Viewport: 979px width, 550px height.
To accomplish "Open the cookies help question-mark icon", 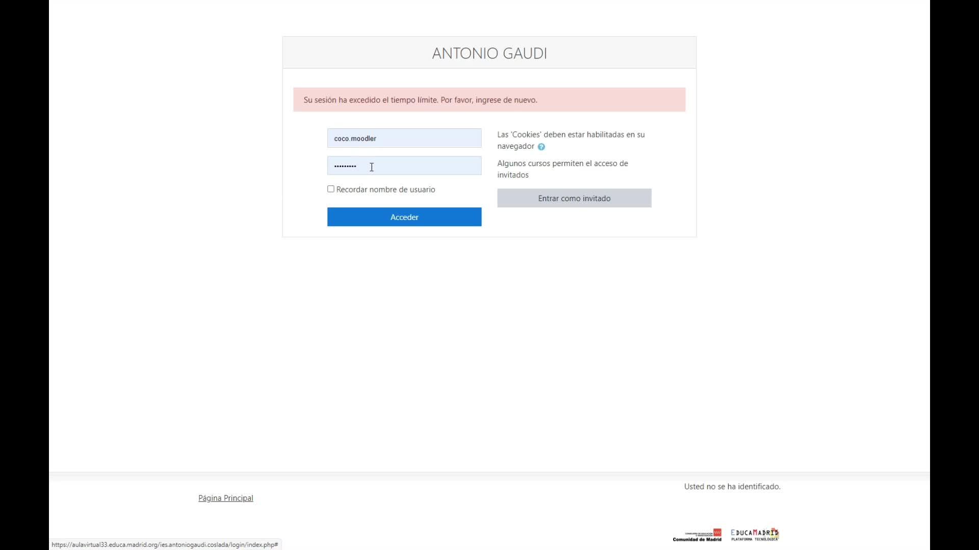I will click(541, 147).
